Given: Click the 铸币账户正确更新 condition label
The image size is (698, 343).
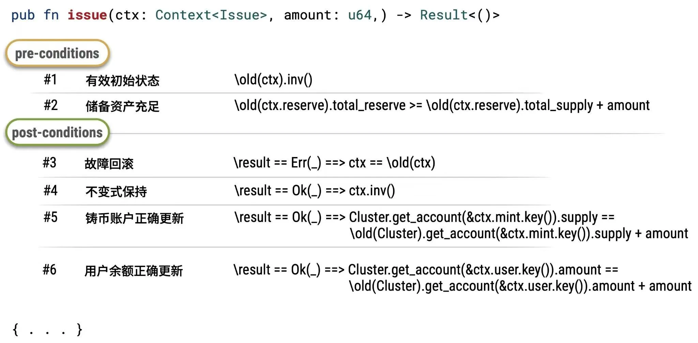Looking at the screenshot, I should [x=135, y=218].
